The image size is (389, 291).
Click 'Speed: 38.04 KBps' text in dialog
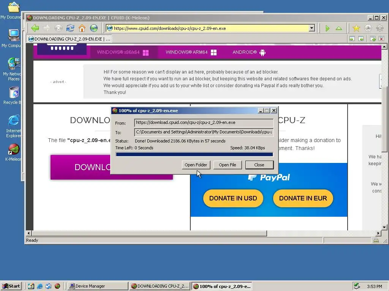248,148
